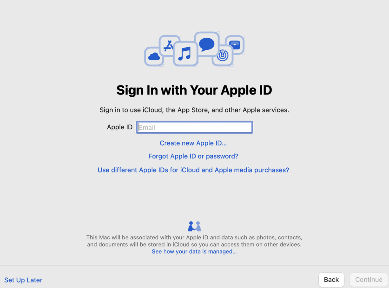
Task: Click the Sign In with Your Apple ID heading
Action: coord(194,90)
